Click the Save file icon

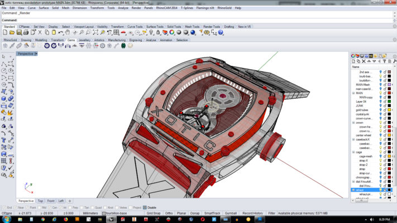click(x=18, y=33)
